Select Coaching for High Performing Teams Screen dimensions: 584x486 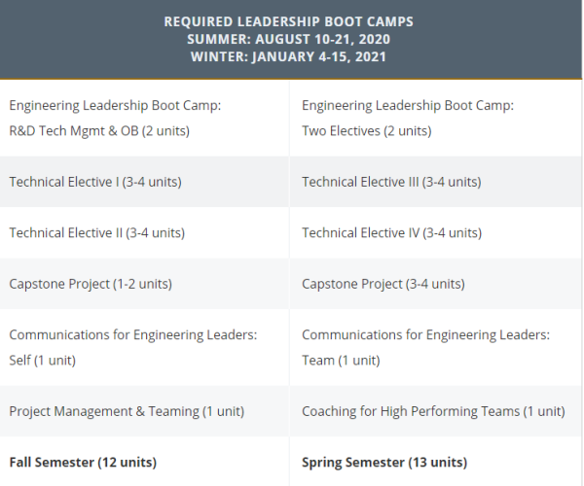click(433, 411)
